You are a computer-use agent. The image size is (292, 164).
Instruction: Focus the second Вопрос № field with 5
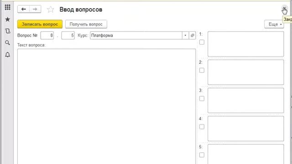68,36
